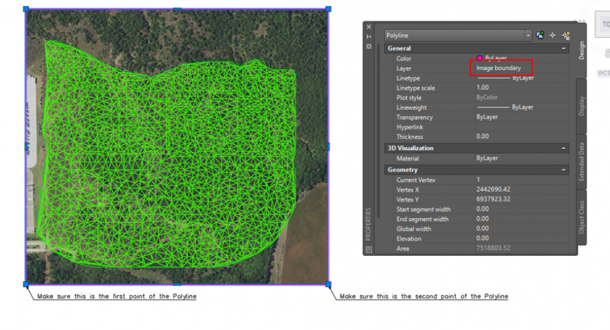
Task: Switch to the Extended Data tab
Action: coord(582,162)
